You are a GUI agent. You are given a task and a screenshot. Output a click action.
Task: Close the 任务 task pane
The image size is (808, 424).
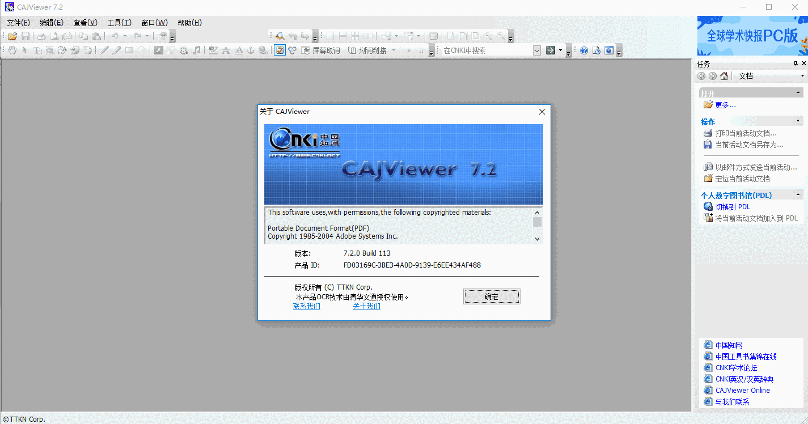[803, 63]
